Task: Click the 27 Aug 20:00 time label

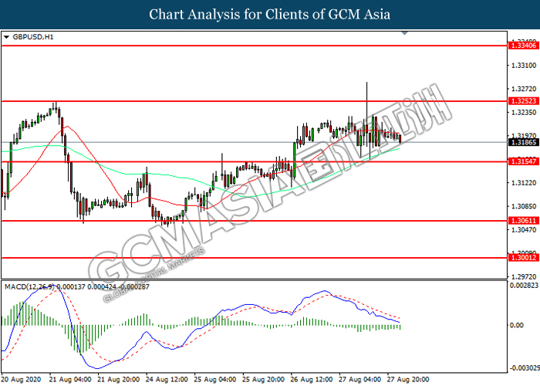Action: point(408,380)
